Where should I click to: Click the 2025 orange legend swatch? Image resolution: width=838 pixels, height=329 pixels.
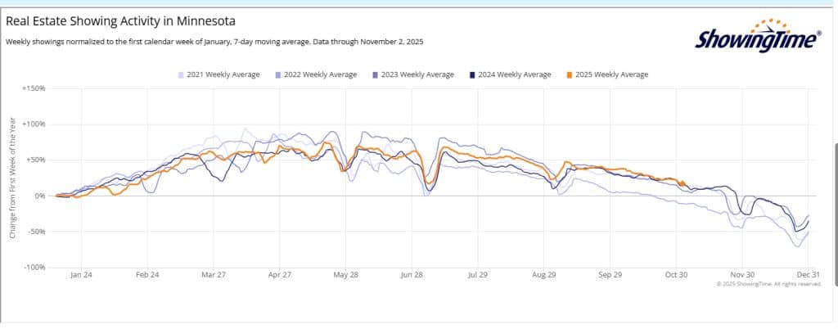[x=570, y=74]
